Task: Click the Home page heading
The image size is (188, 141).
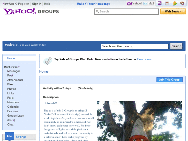Action: pos(44,71)
